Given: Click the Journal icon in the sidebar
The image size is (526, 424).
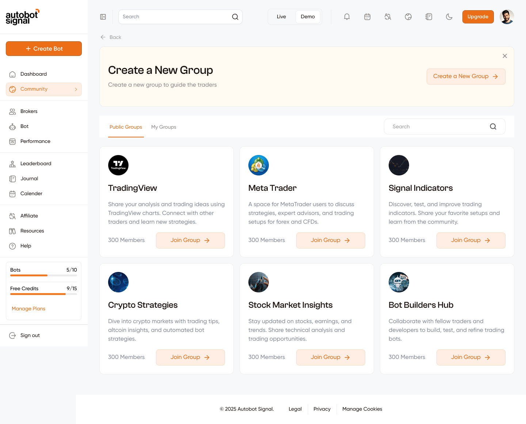Looking at the screenshot, I should [12, 179].
